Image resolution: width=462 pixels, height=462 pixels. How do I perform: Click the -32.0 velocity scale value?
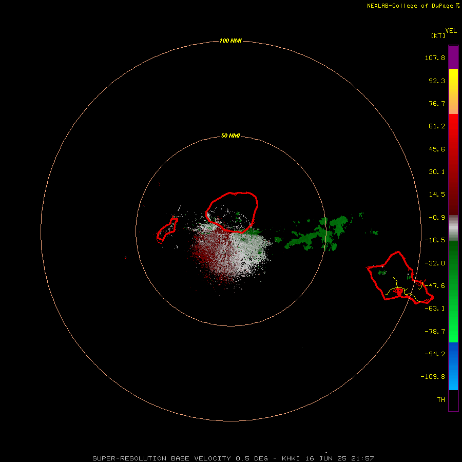(x=435, y=263)
